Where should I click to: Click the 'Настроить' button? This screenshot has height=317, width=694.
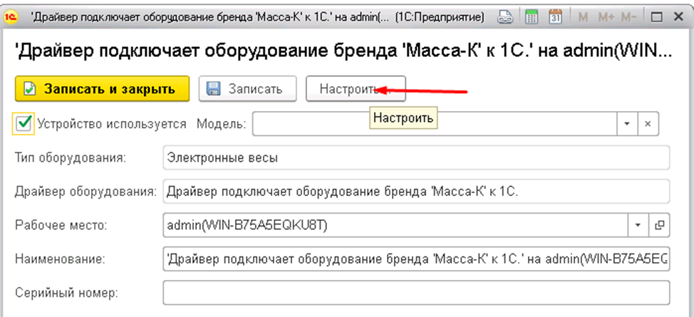point(356,88)
